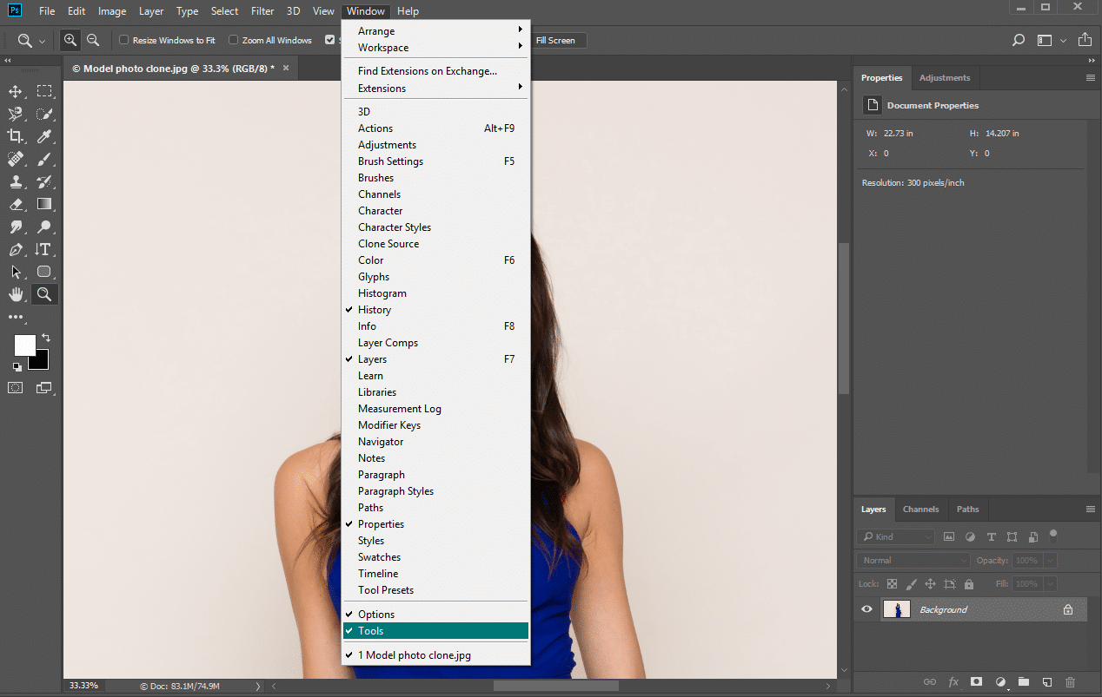Select the Move tool
The image size is (1102, 697).
[16, 90]
